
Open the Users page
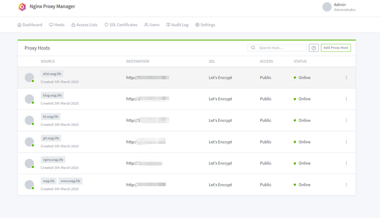tap(151, 25)
